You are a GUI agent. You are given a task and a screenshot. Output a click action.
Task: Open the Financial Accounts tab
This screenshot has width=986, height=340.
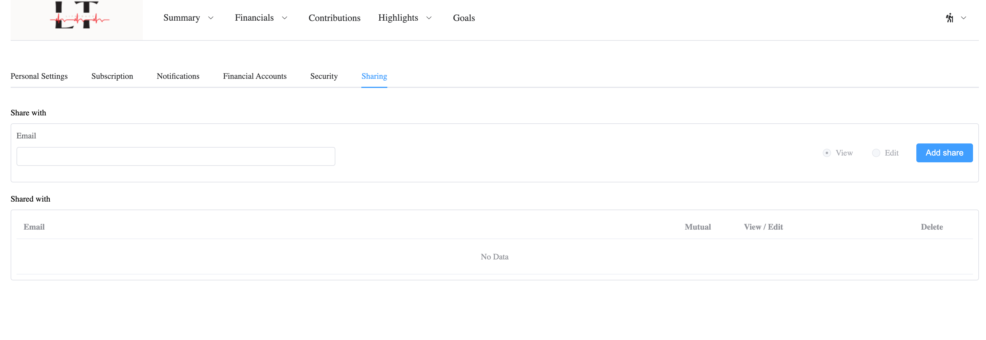click(x=254, y=76)
